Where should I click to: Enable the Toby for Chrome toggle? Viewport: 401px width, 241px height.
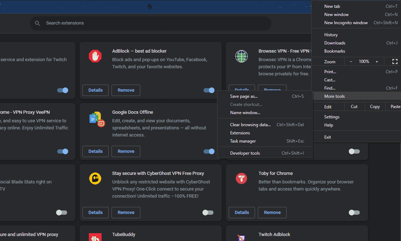pyautogui.click(x=354, y=212)
